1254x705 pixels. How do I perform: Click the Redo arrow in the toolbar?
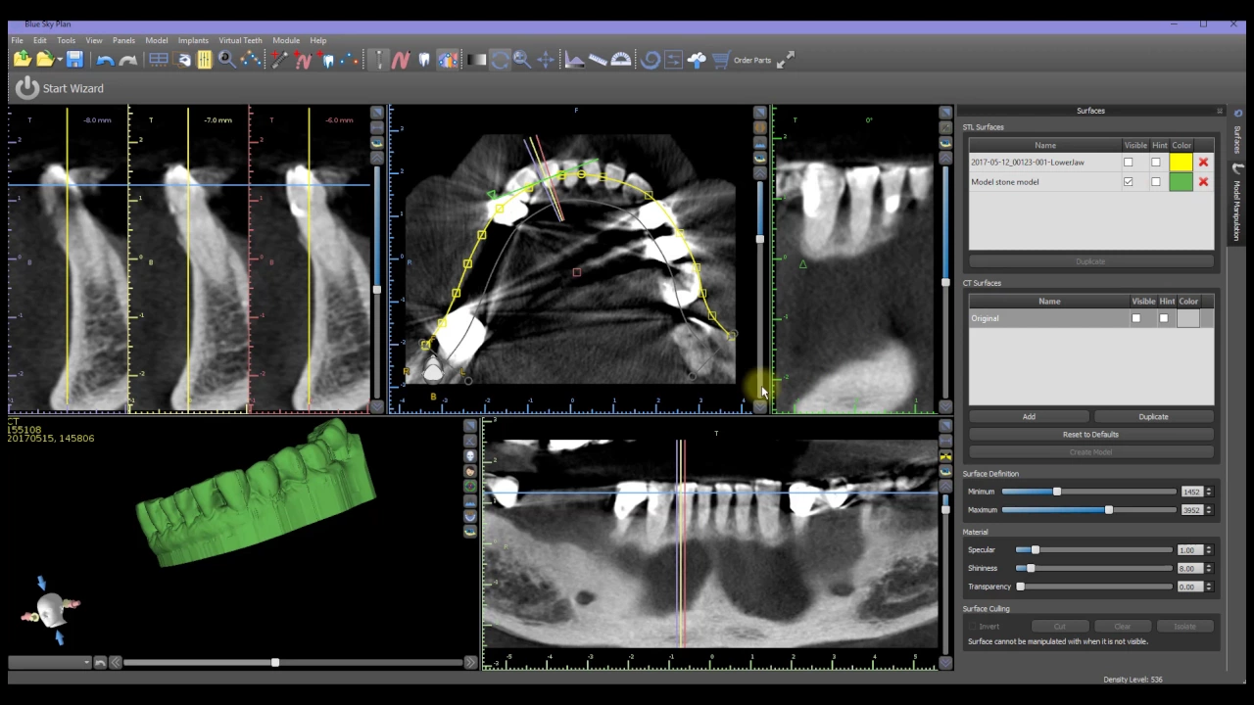tap(127, 60)
